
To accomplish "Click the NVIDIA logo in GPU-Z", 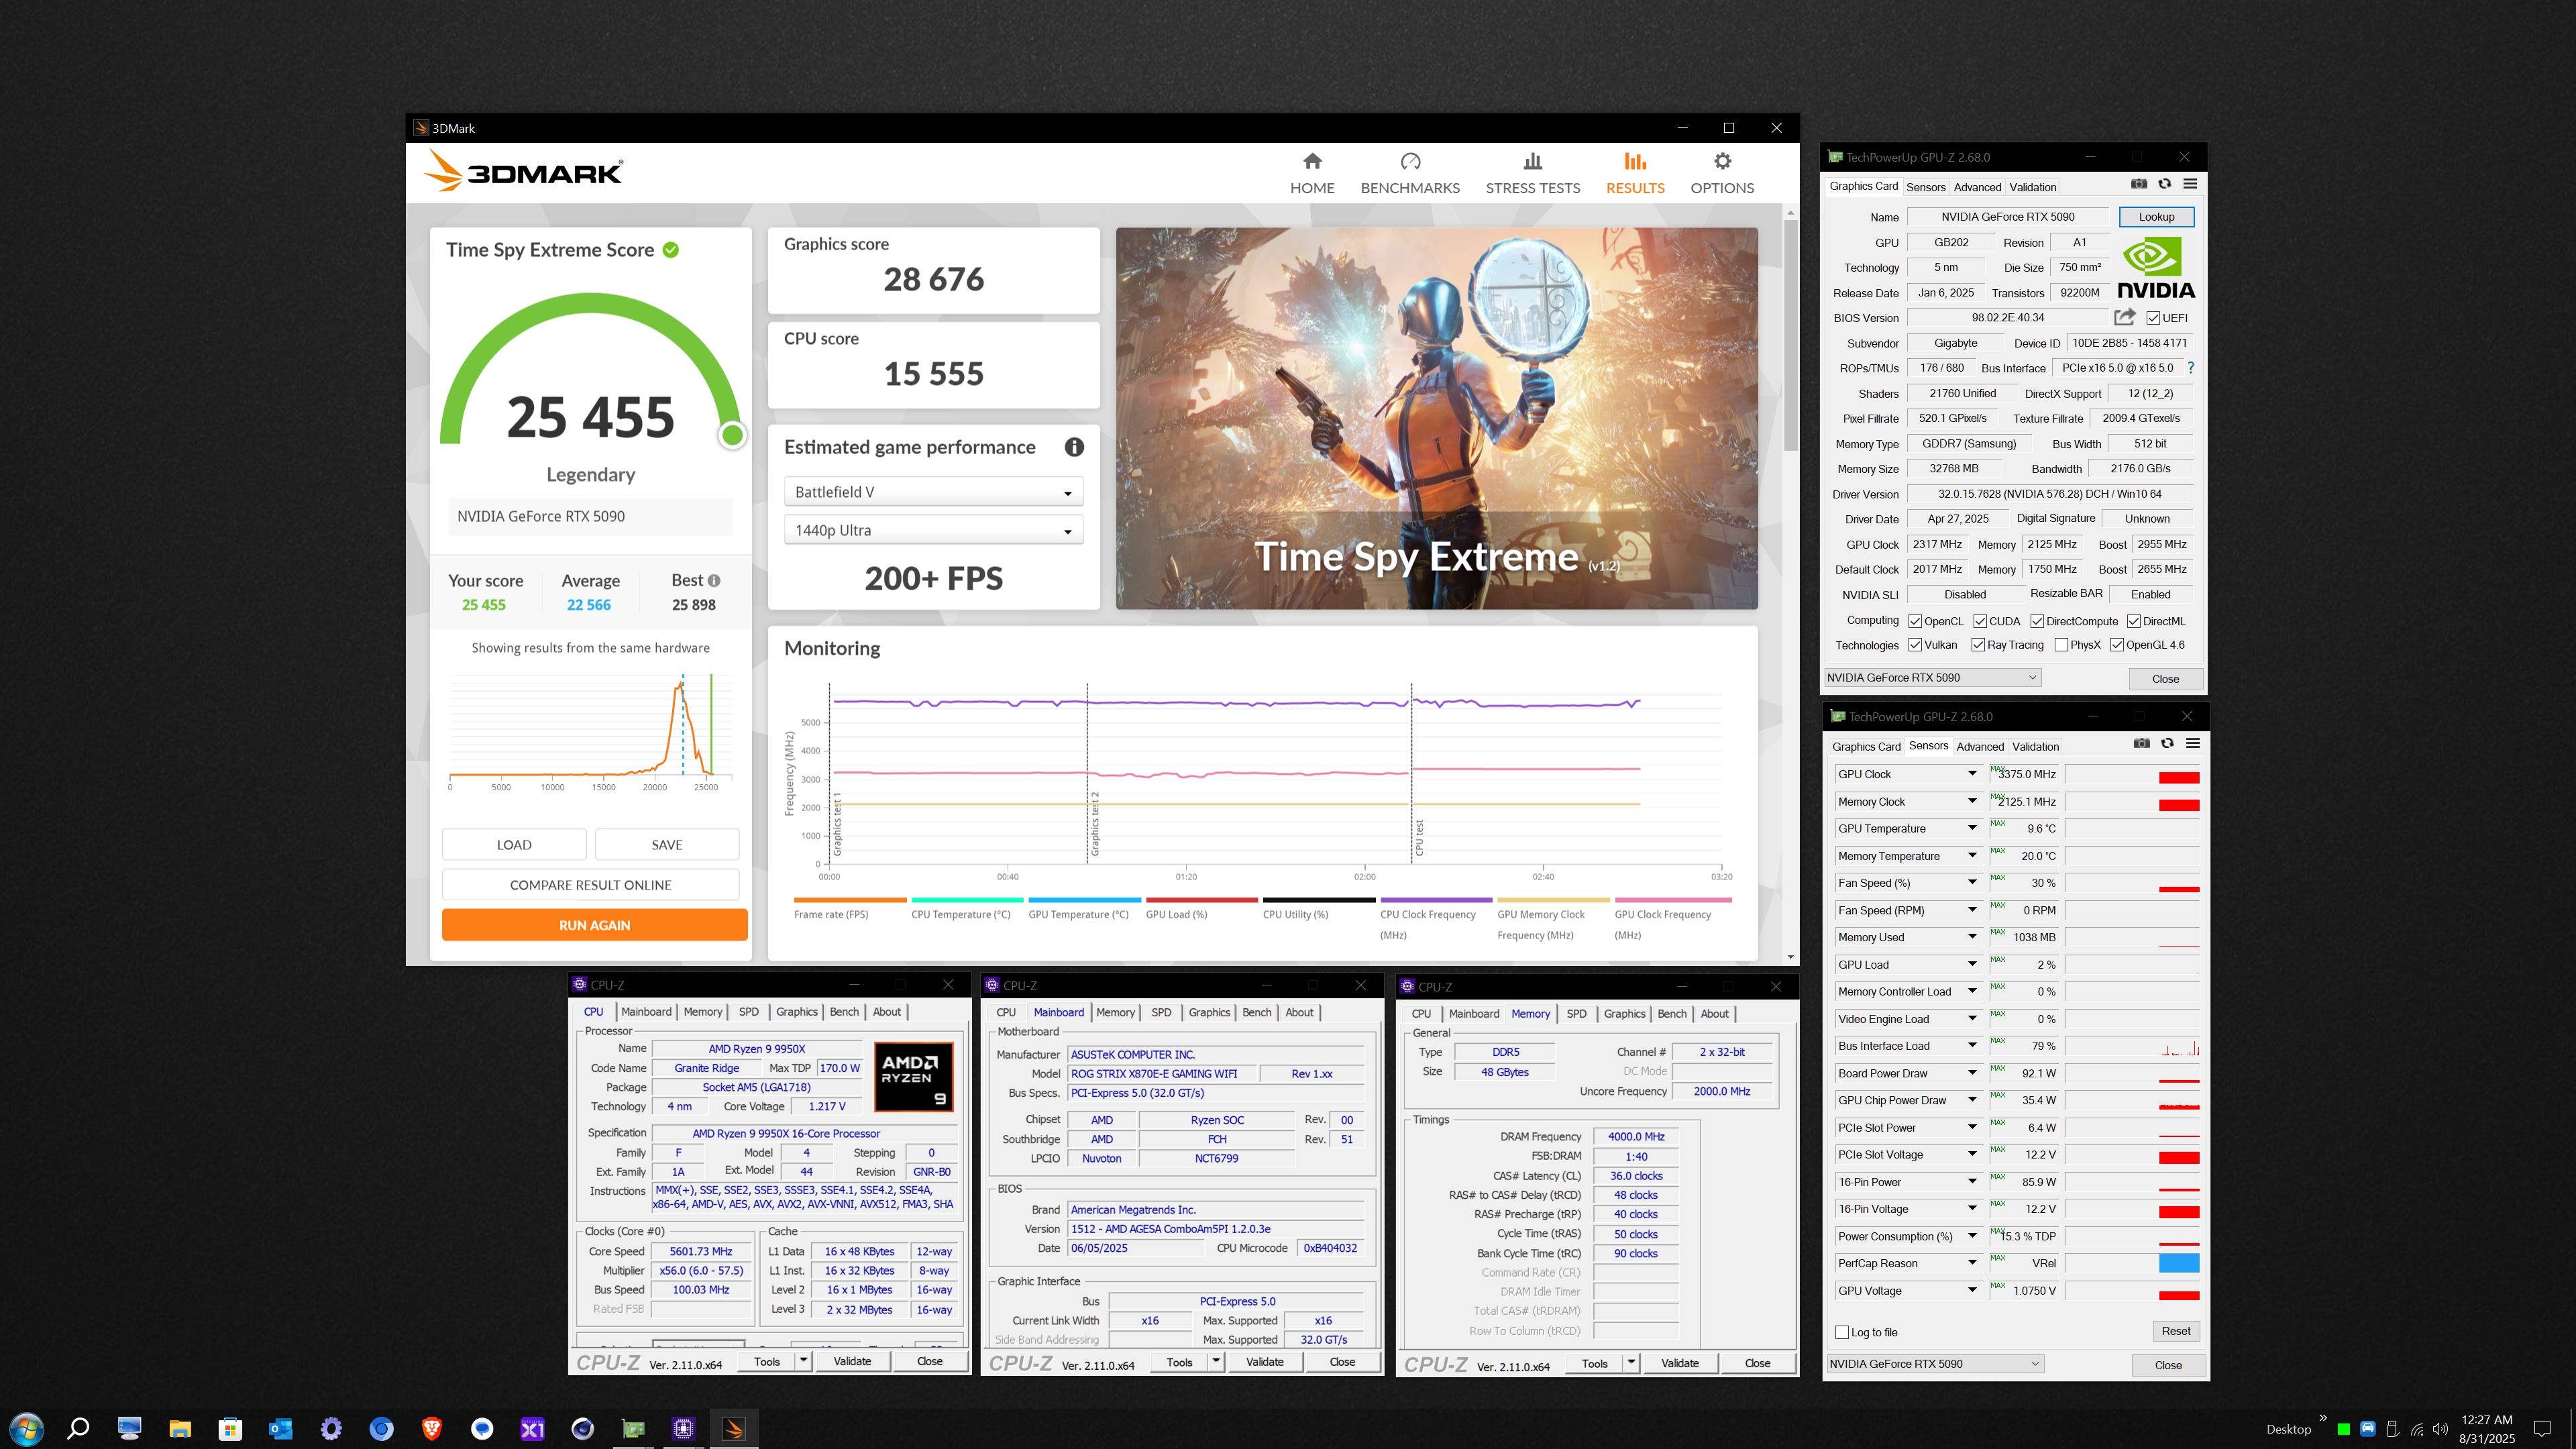I will pos(2156,268).
